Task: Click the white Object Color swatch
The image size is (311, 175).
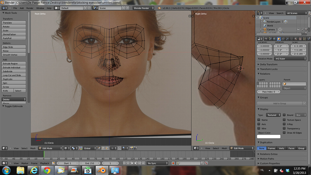Action: click(x=268, y=136)
